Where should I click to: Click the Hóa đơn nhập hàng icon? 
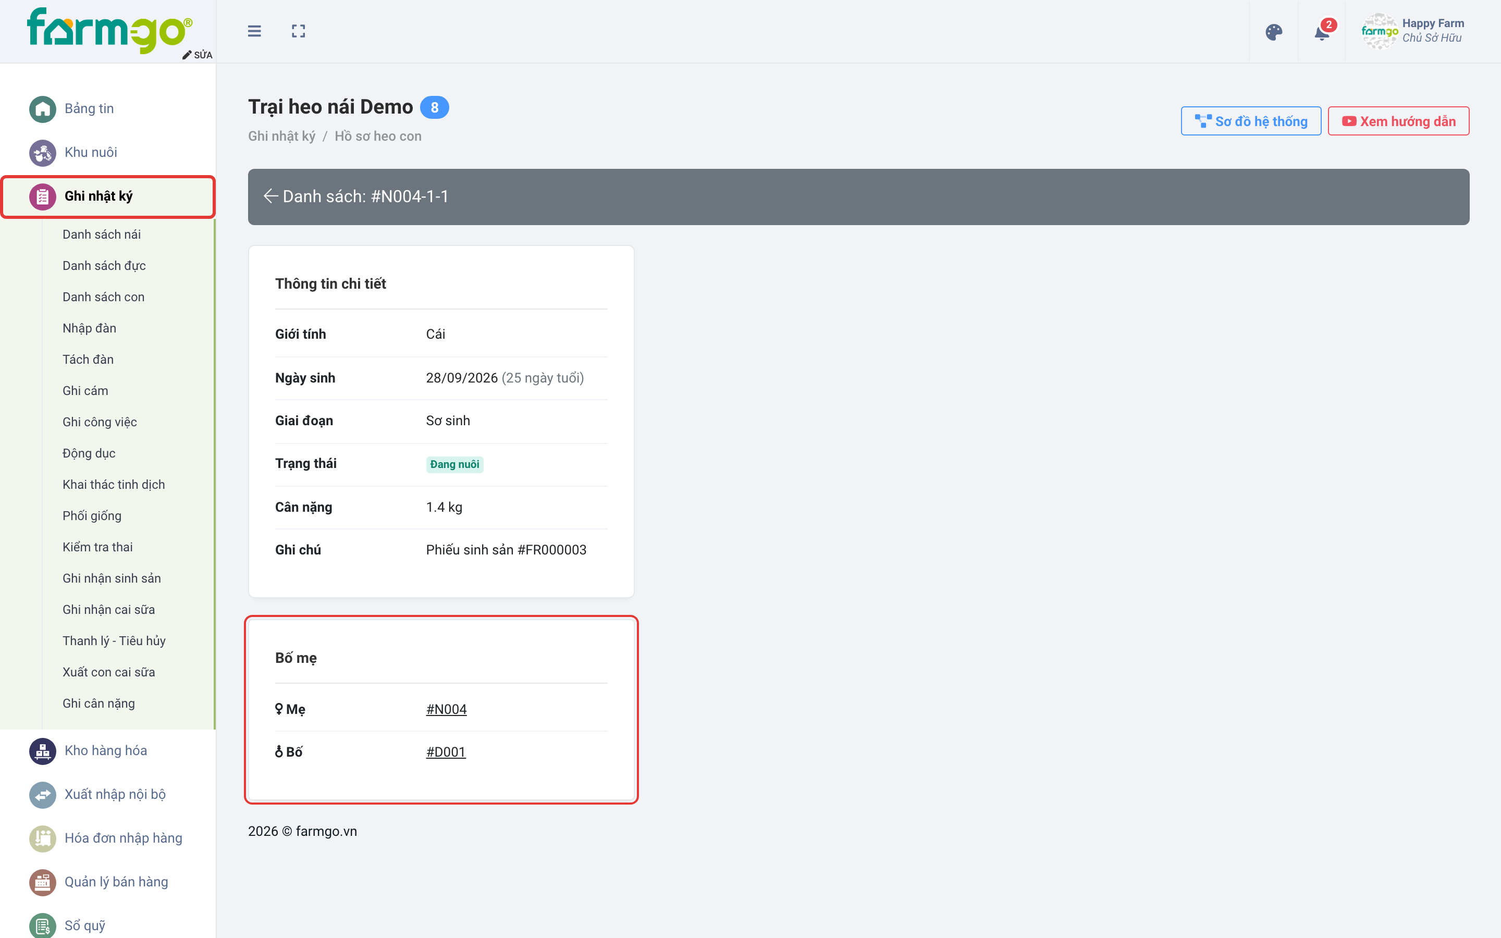click(x=43, y=839)
